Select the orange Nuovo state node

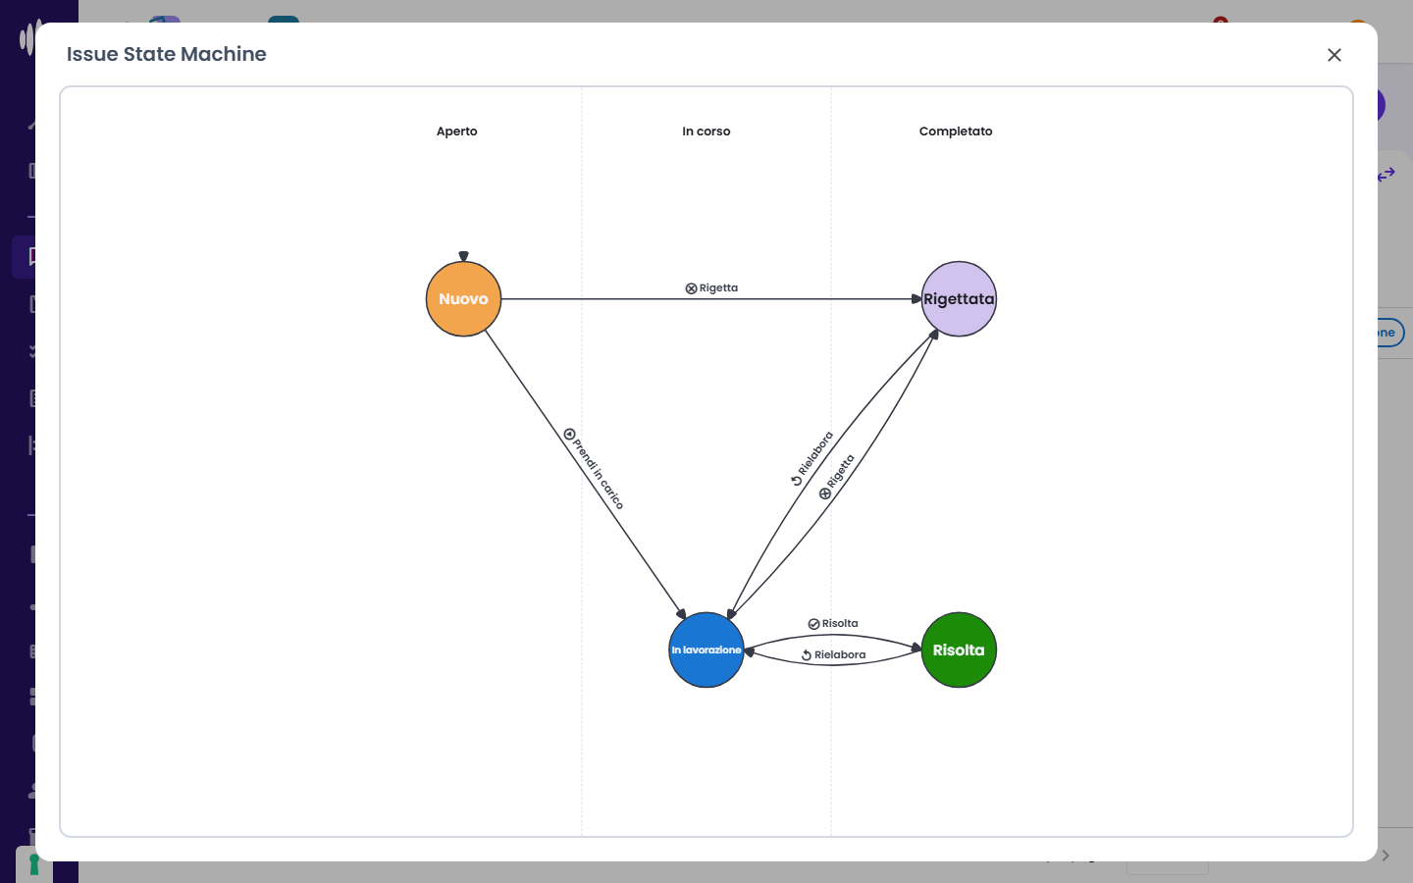coord(463,299)
